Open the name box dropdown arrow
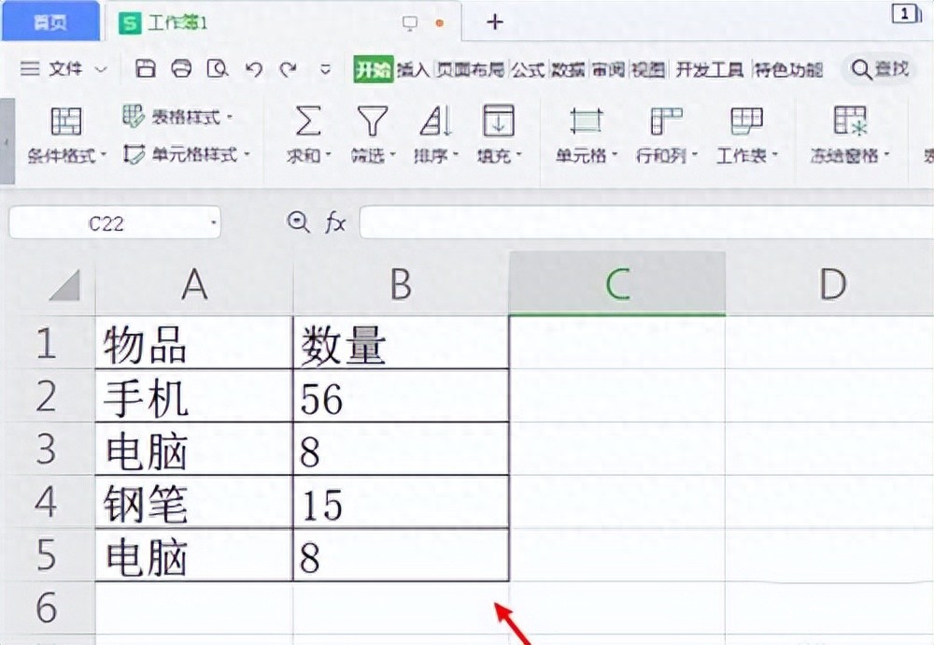934x645 pixels. click(213, 223)
